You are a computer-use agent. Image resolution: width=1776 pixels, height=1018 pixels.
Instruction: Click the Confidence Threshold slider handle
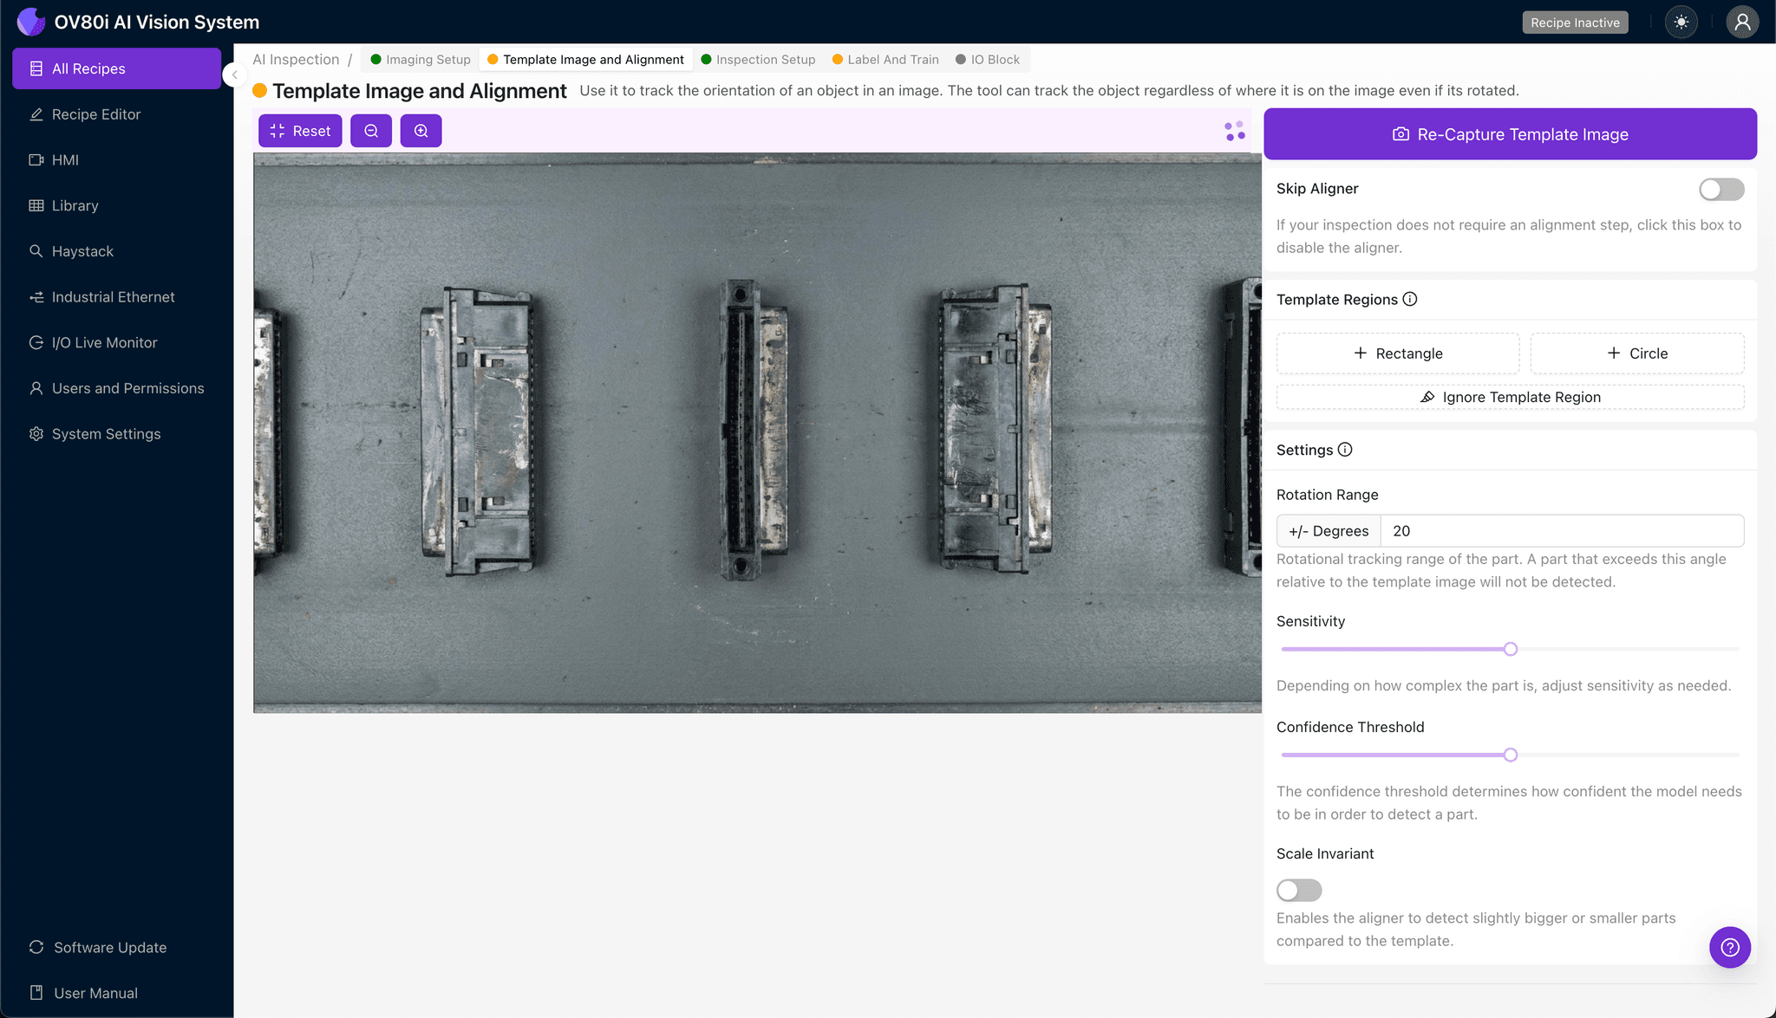1511,755
